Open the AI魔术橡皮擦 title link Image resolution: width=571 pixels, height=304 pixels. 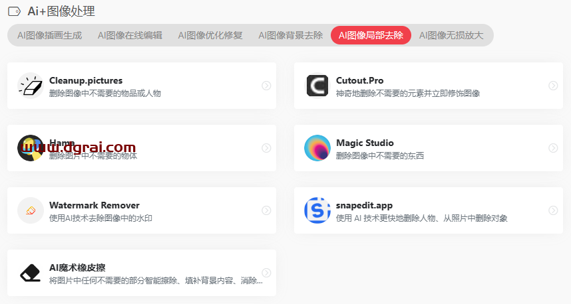click(x=77, y=267)
